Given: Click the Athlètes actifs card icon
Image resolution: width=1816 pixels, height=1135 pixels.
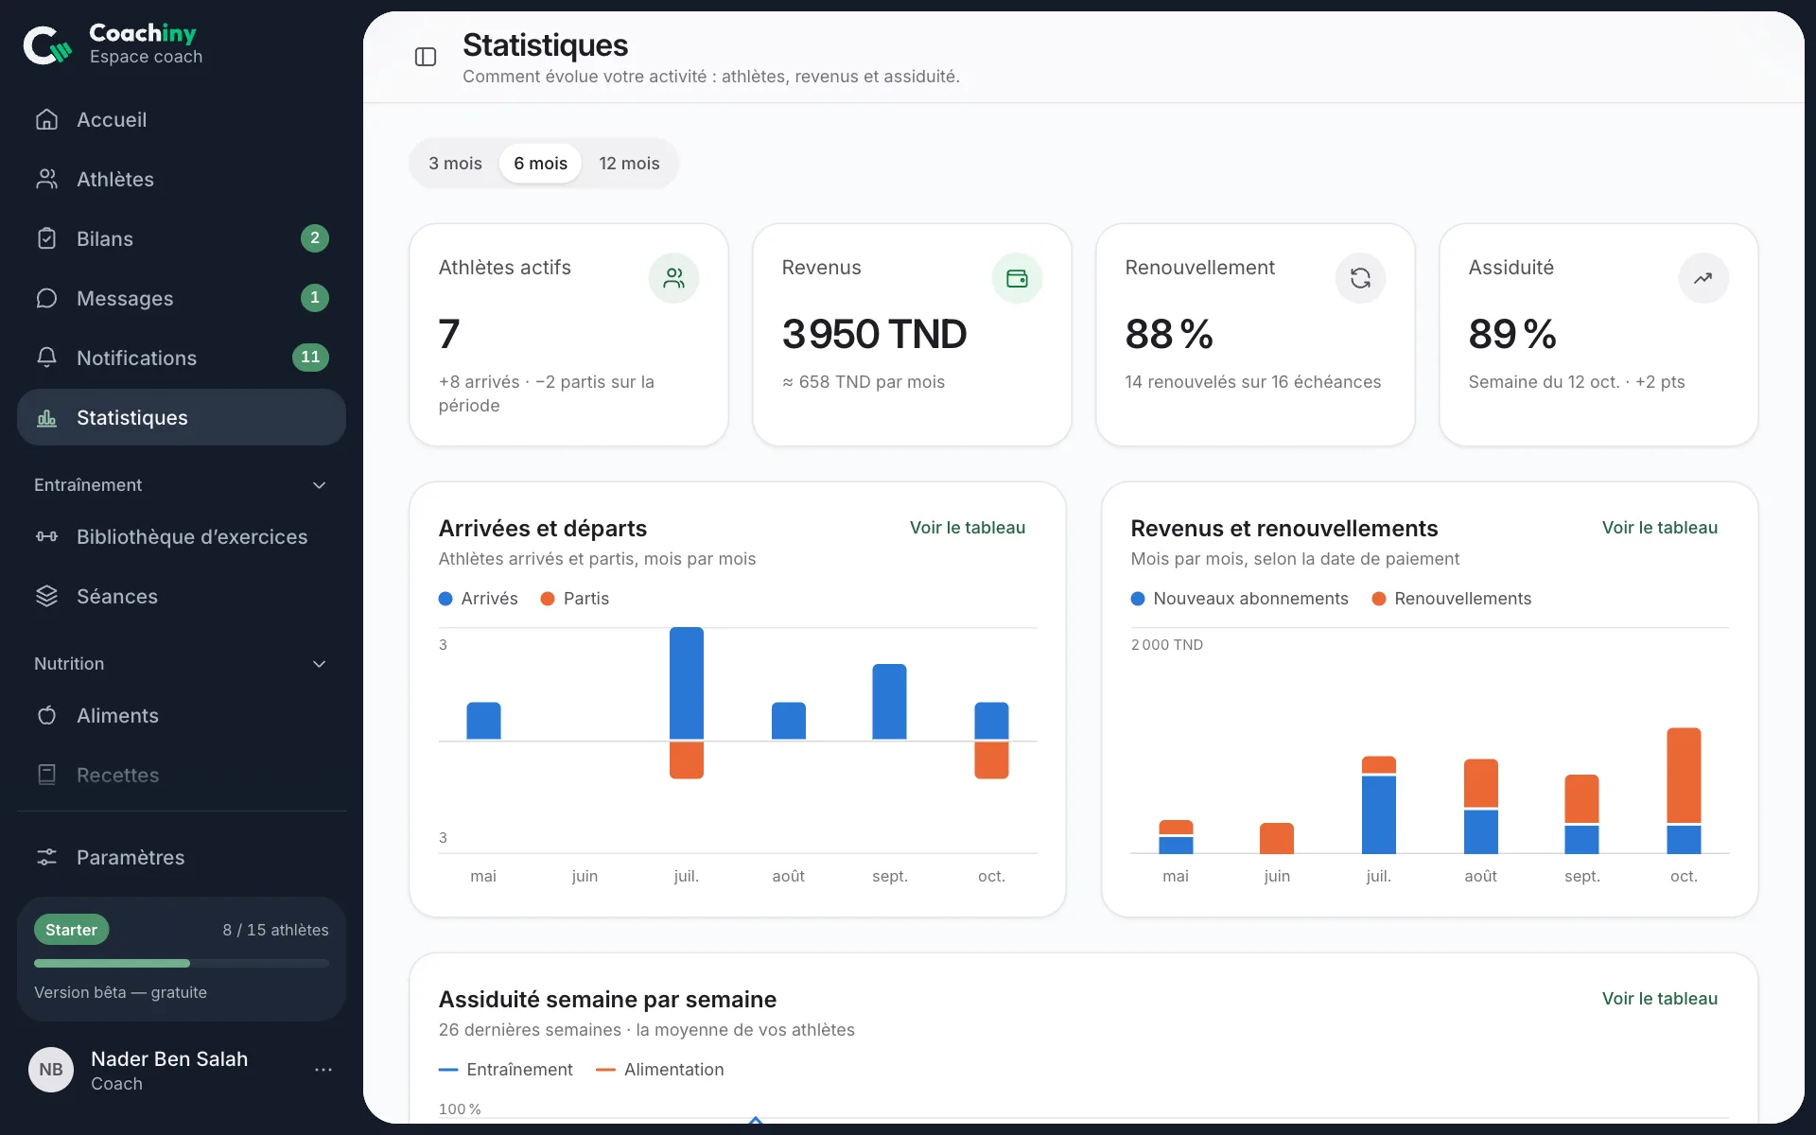Looking at the screenshot, I should (x=673, y=278).
